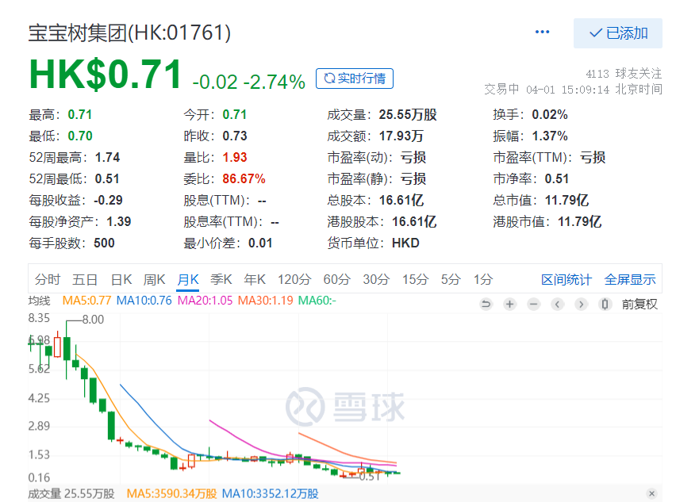Image resolution: width=699 pixels, height=502 pixels.
Task: Switch to the 周K weekly tab
Action: [x=154, y=279]
